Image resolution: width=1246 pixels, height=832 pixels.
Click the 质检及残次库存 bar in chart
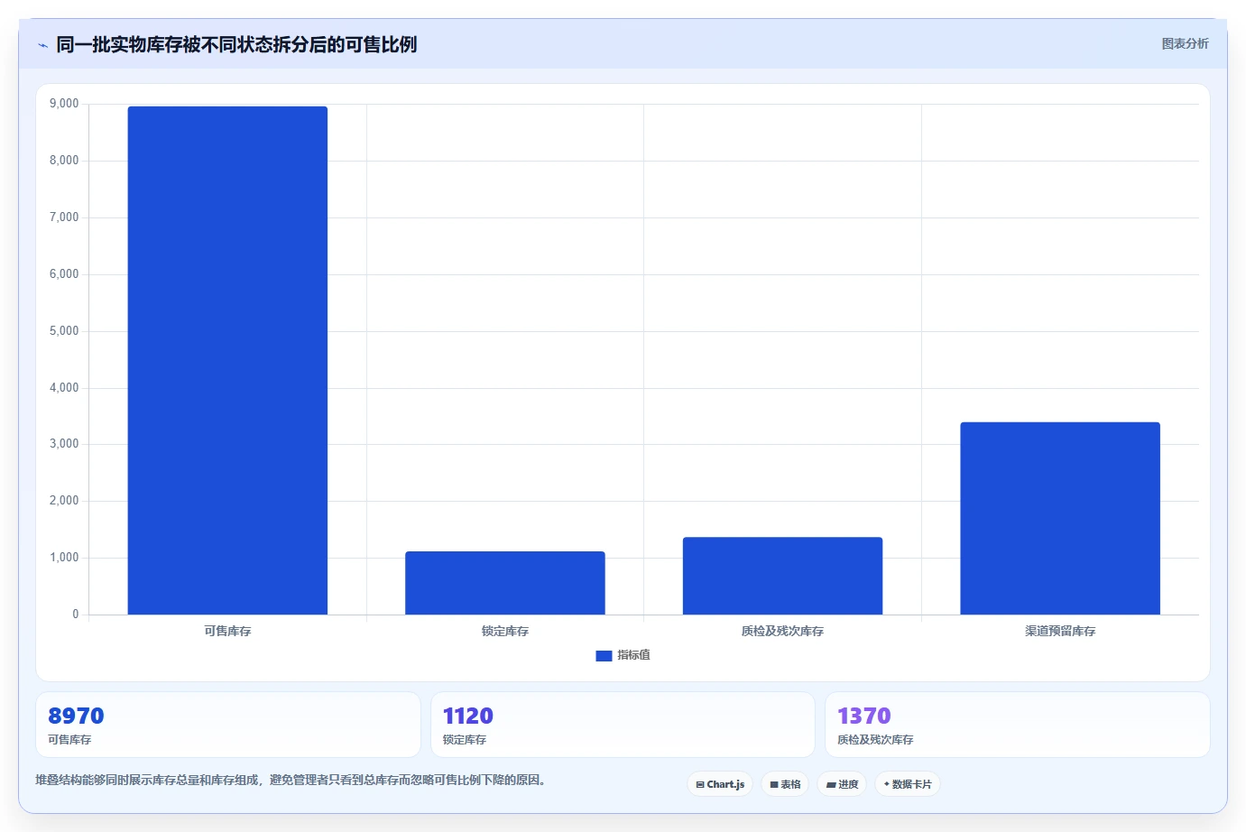(782, 576)
